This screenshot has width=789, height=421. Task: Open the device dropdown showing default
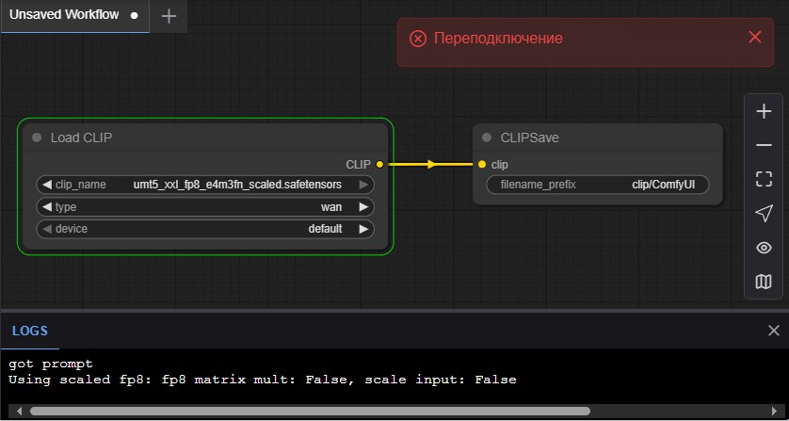(205, 229)
